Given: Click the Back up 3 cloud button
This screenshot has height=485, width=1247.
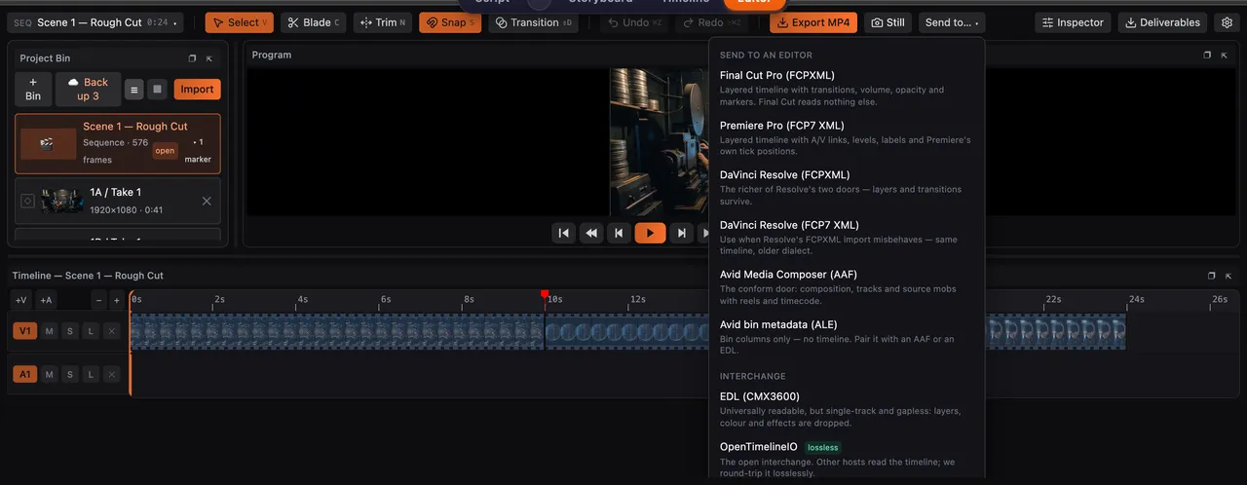Looking at the screenshot, I should point(89,90).
